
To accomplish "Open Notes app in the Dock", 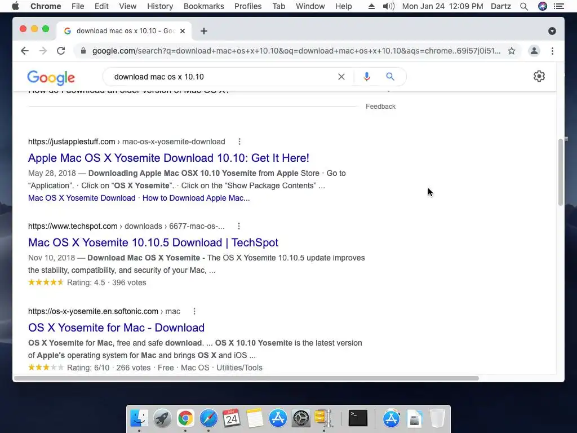I will tap(255, 418).
